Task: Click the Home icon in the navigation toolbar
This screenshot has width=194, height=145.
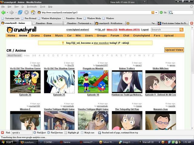Action: [33, 12]
